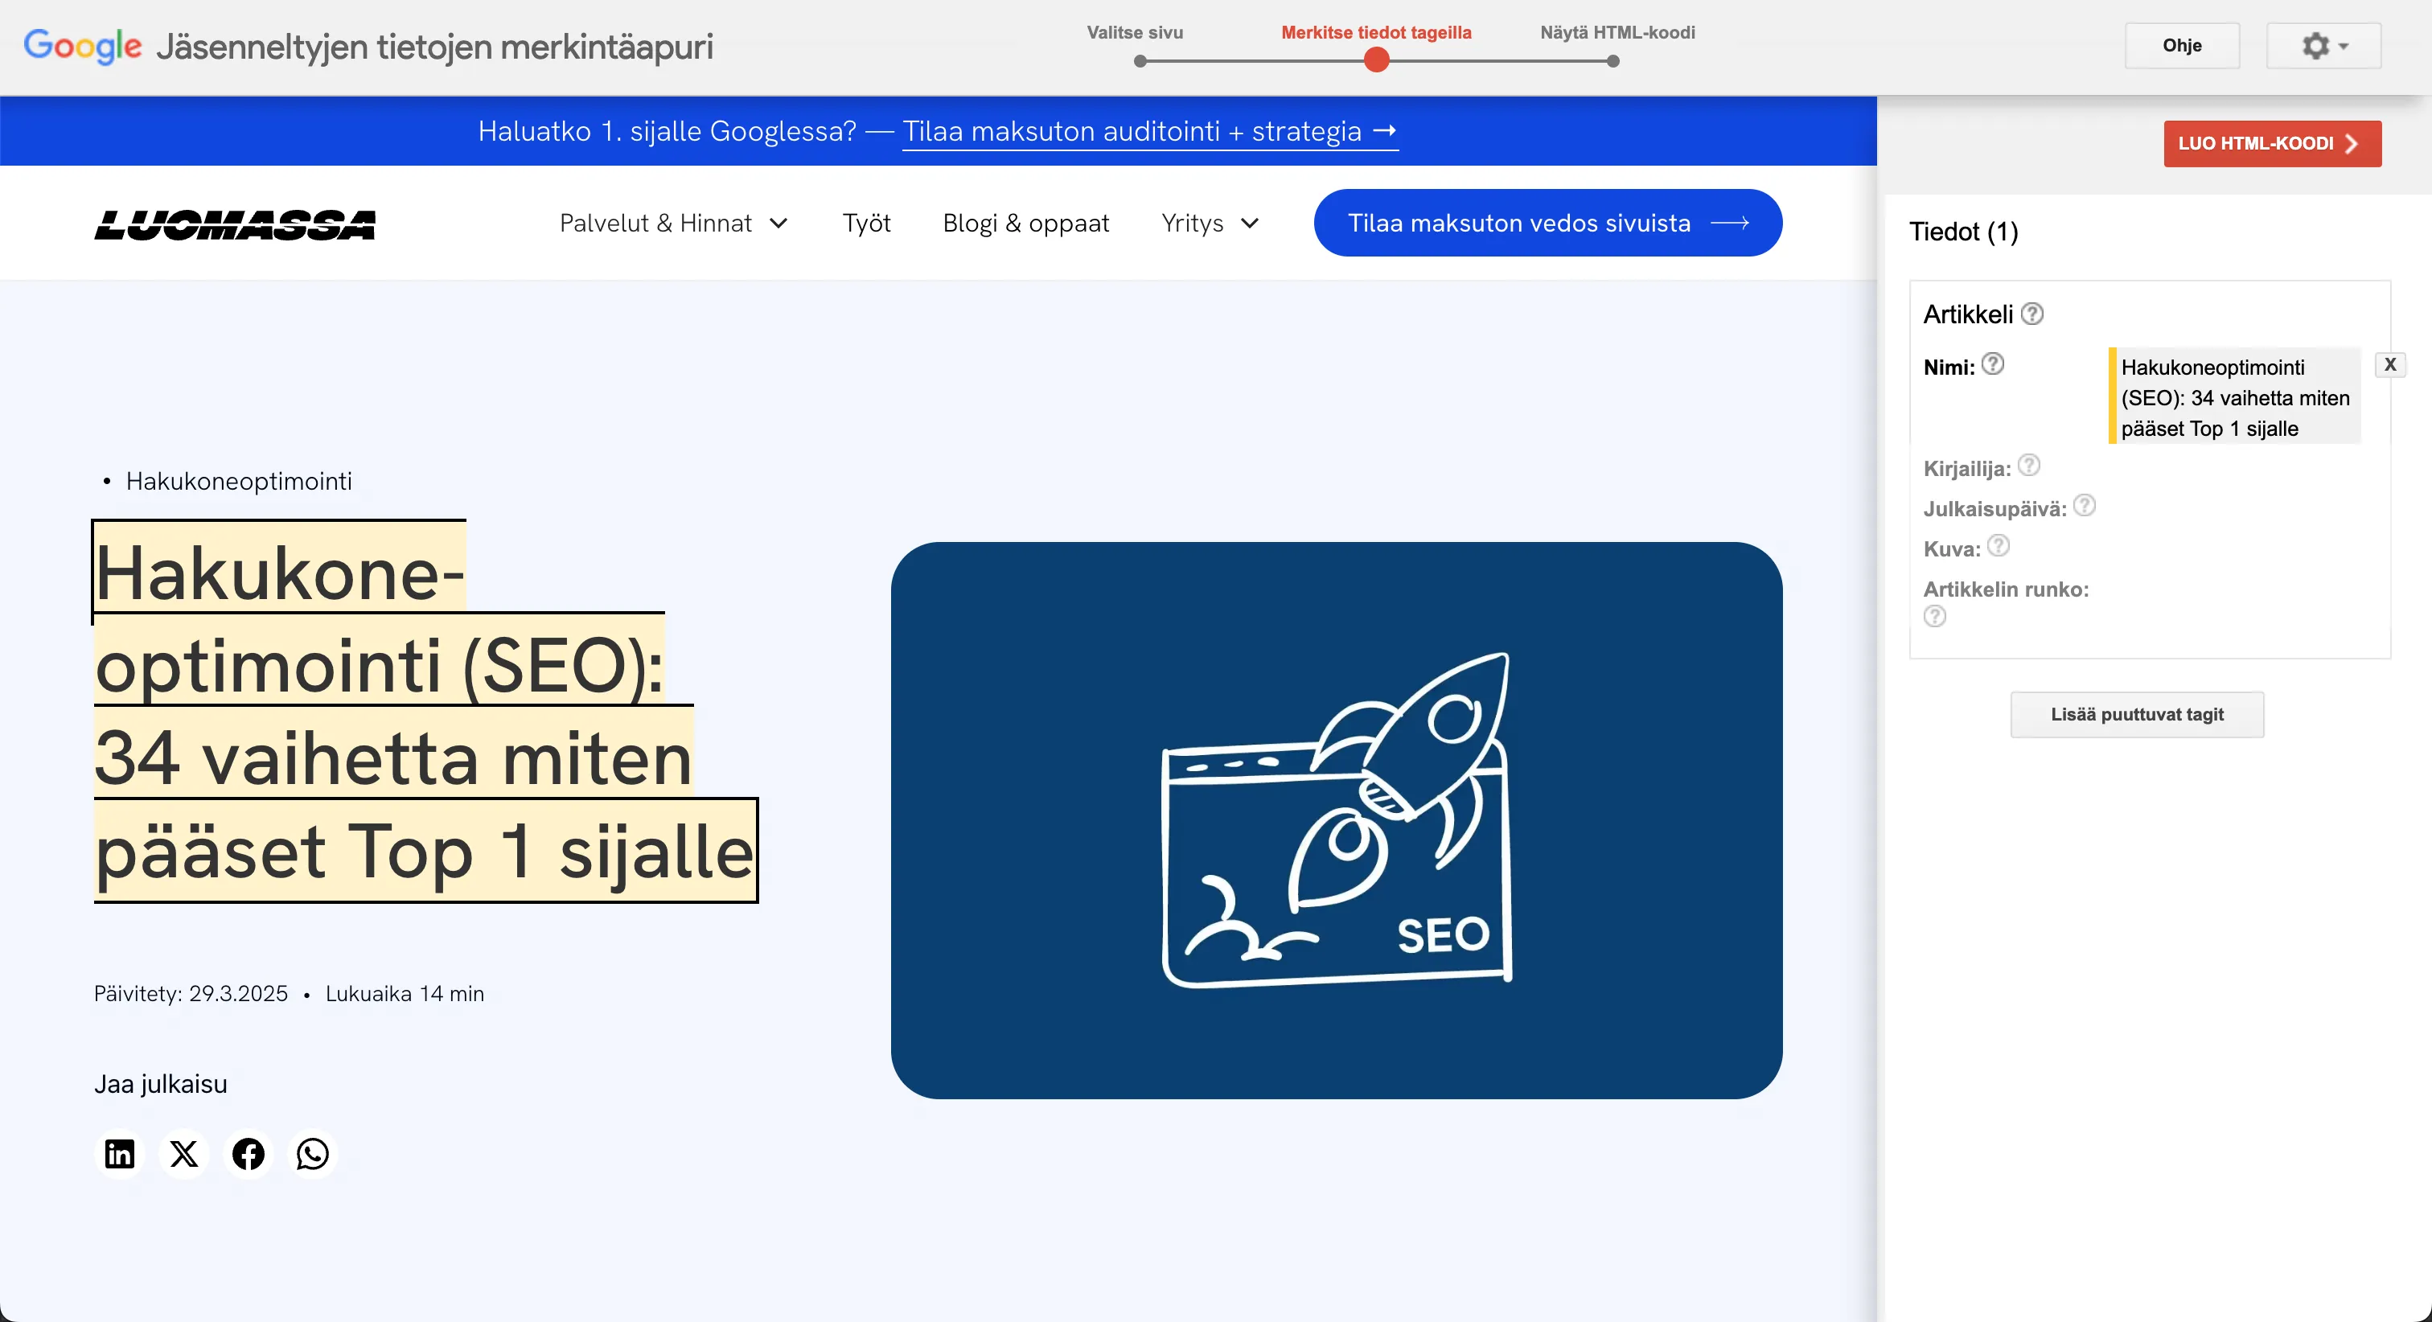Open the settings gear menu
The image size is (2432, 1322).
point(2323,45)
